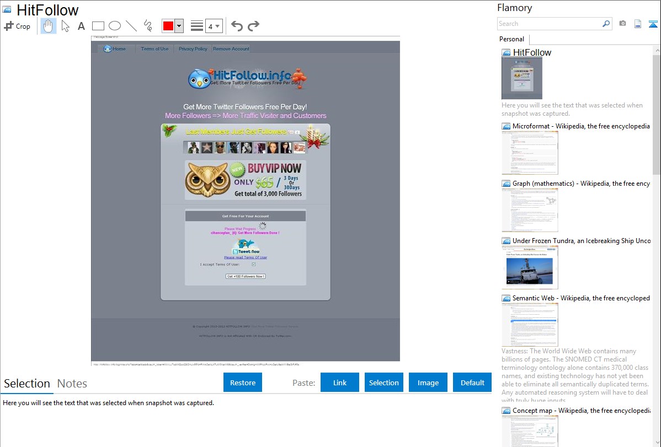Choose the straight line drawing tool
This screenshot has height=447, width=661.
[131, 26]
